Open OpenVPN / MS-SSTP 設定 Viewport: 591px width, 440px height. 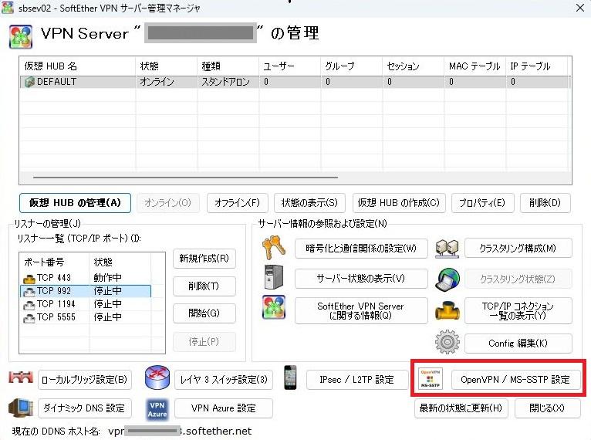[x=515, y=380]
